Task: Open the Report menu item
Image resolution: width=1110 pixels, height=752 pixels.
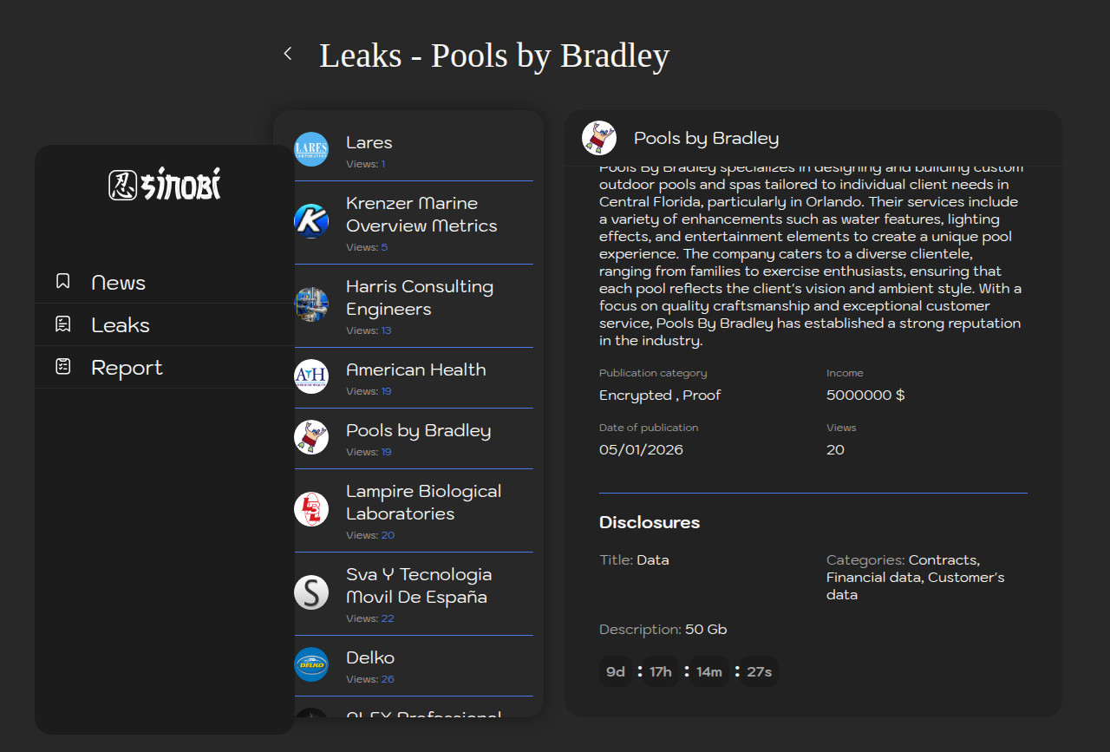Action: (x=127, y=368)
